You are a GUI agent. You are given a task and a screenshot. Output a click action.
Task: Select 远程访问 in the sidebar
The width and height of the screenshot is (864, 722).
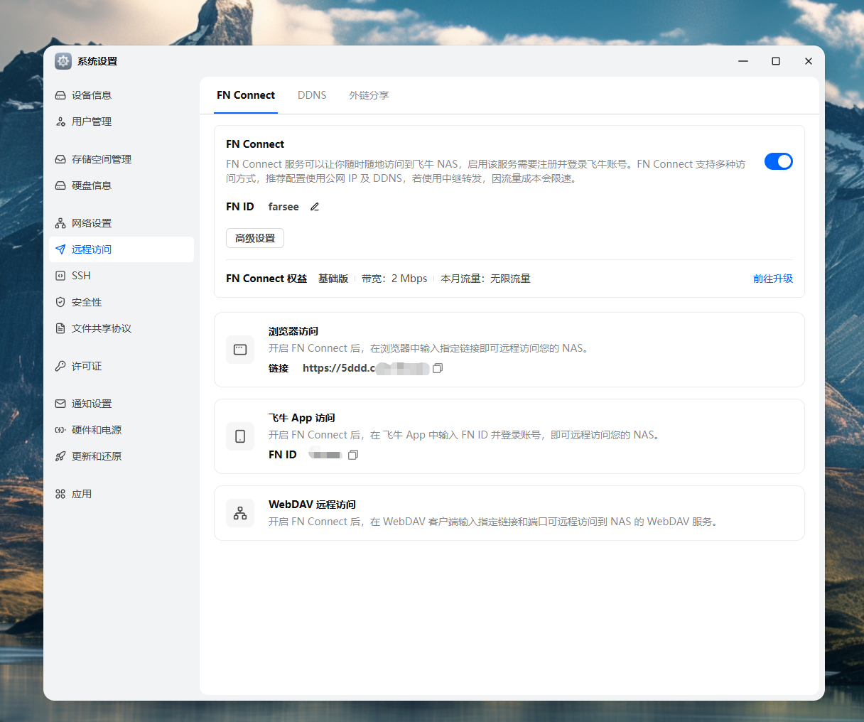coord(91,249)
